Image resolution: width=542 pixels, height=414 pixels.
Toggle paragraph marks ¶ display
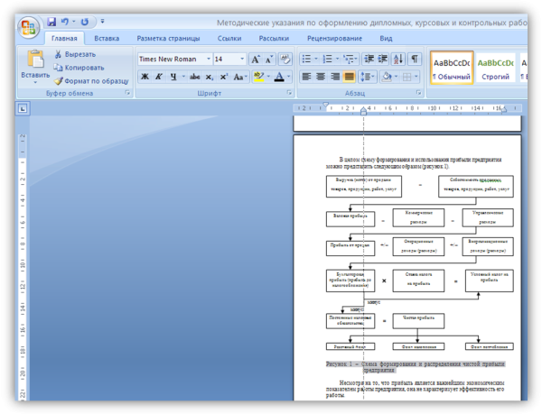(414, 59)
